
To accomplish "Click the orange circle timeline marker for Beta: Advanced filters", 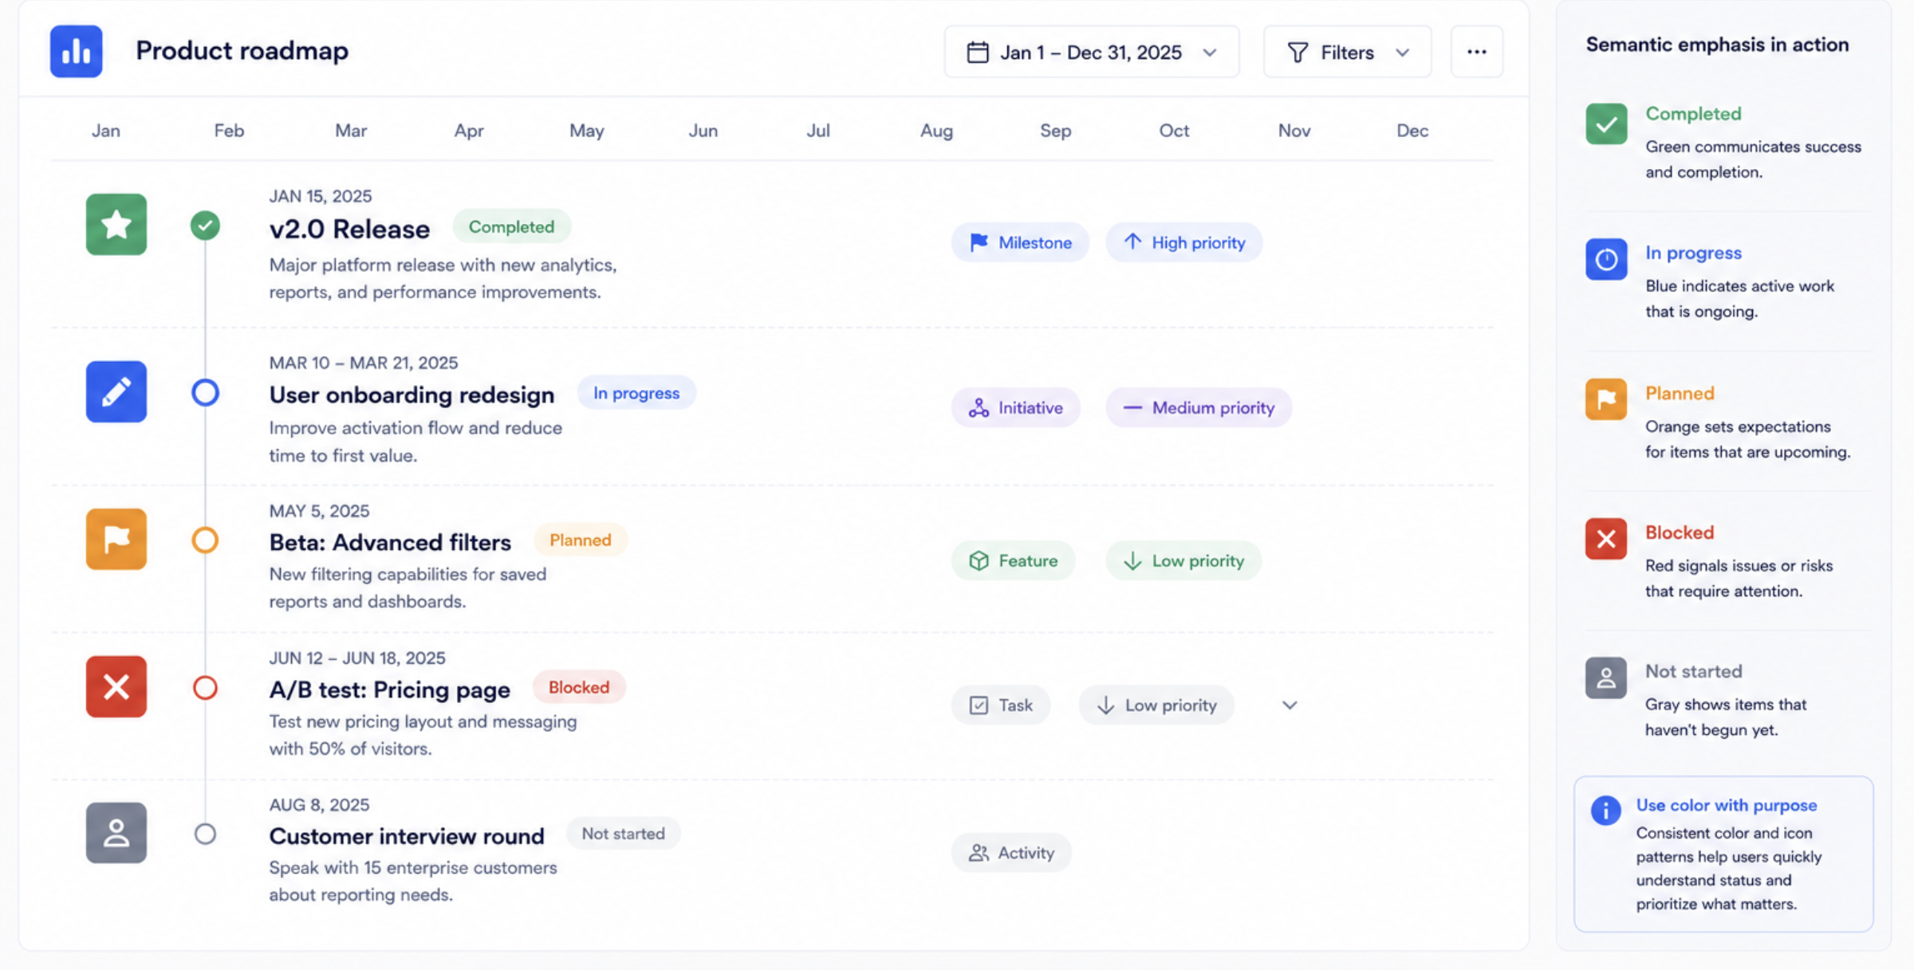I will 205,540.
